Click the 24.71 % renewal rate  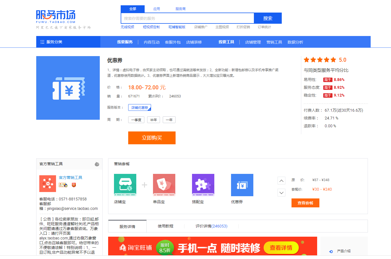pos(331,118)
